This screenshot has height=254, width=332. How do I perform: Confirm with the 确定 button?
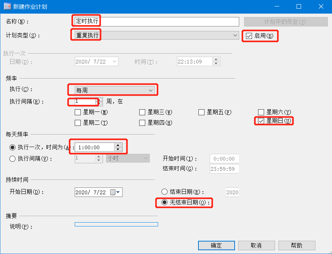click(217, 246)
